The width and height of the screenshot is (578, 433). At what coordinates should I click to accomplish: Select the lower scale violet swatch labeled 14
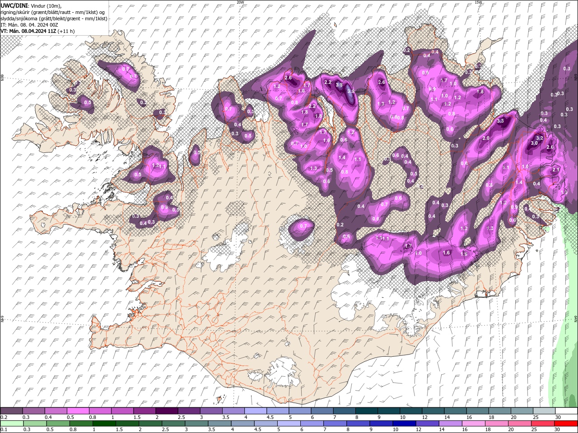coord(451,424)
